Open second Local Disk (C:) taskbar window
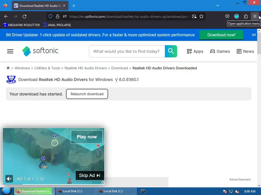261x195 pixels. coord(116,191)
